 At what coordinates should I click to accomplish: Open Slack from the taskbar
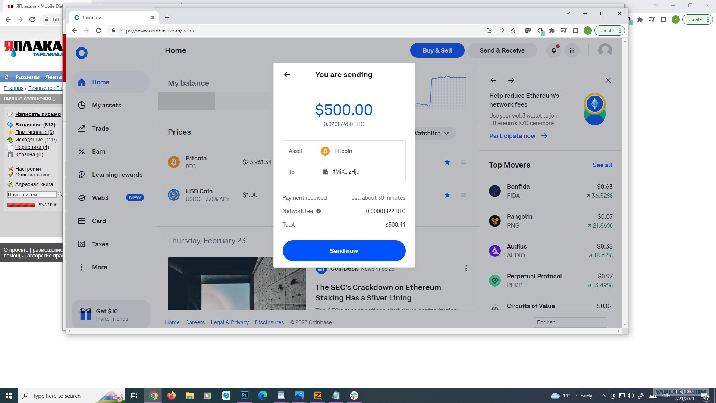(x=354, y=396)
